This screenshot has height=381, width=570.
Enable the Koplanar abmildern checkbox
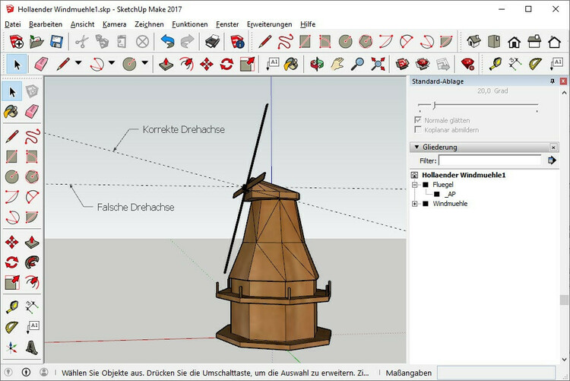418,130
